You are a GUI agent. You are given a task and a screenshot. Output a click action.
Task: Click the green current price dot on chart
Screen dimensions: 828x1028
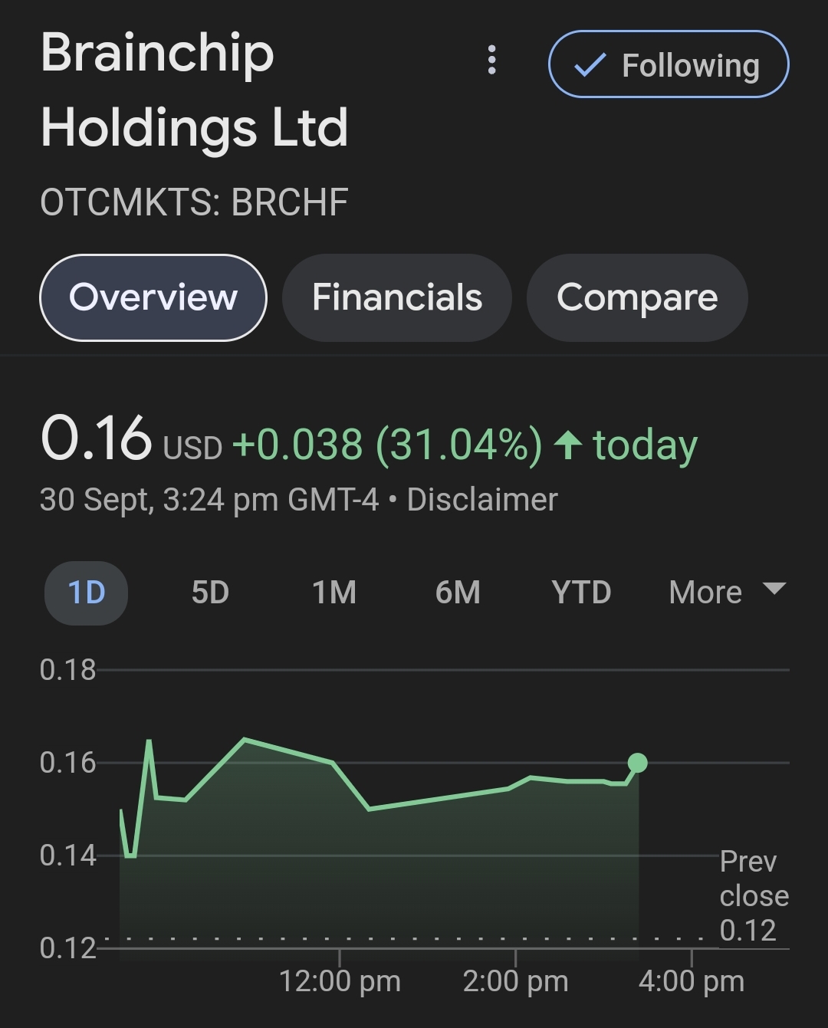click(637, 763)
